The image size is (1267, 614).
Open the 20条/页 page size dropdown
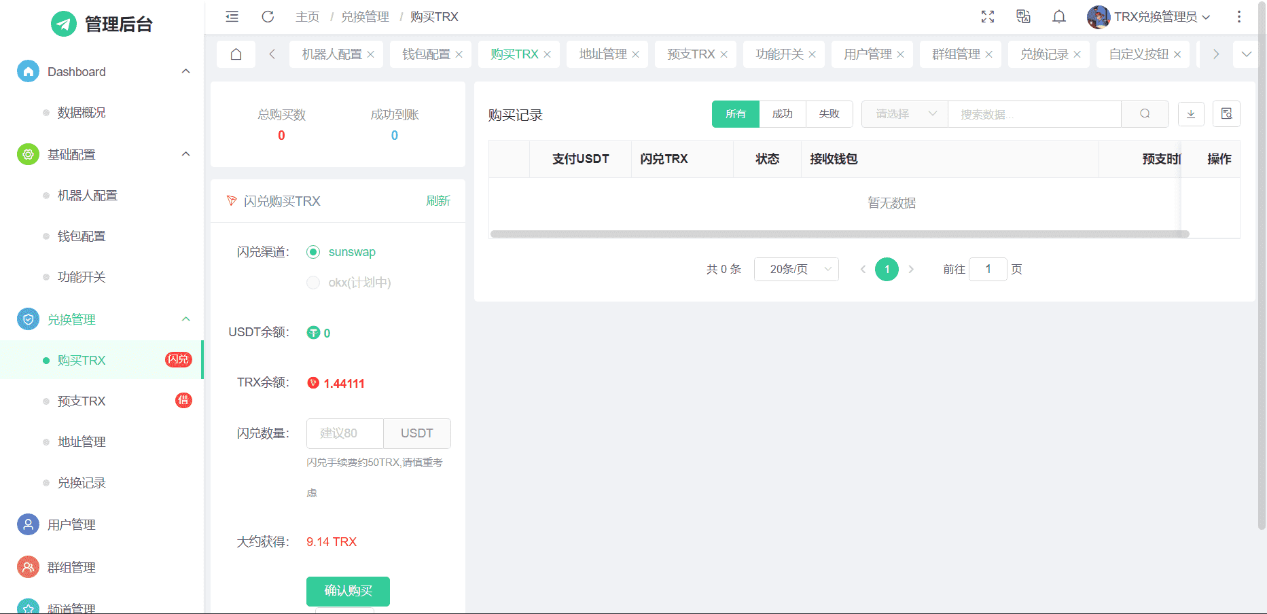coord(796,270)
